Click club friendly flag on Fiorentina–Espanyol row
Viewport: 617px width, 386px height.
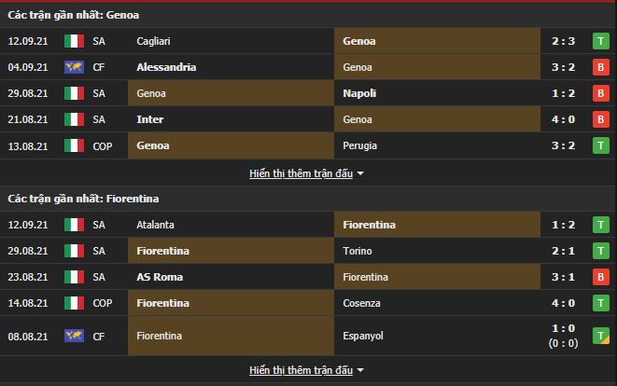pyautogui.click(x=74, y=336)
